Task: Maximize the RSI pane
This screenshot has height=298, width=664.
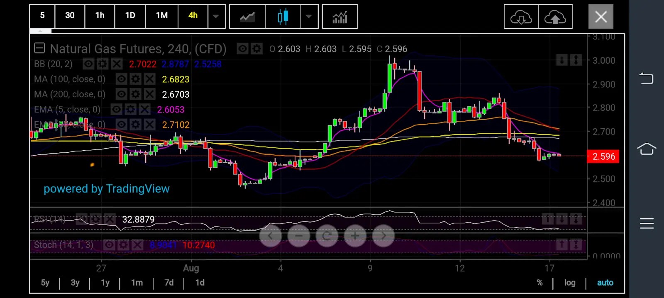Action: pyautogui.click(x=576, y=219)
